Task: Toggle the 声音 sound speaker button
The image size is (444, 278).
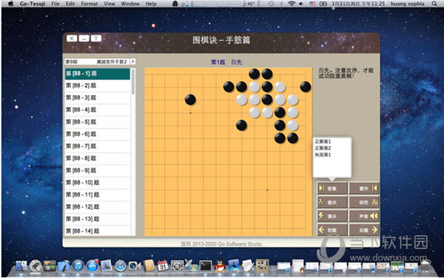Action: pos(364,216)
